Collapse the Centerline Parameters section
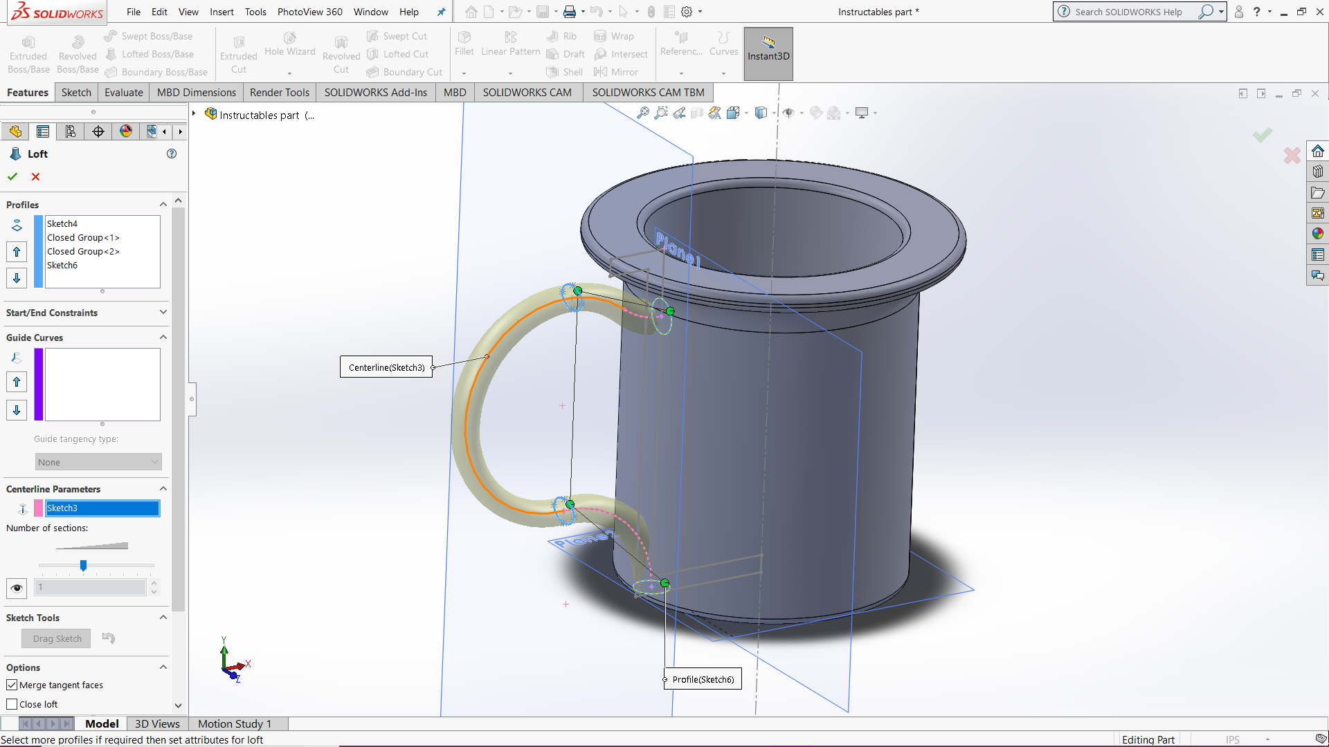This screenshot has width=1329, height=747. pos(163,488)
